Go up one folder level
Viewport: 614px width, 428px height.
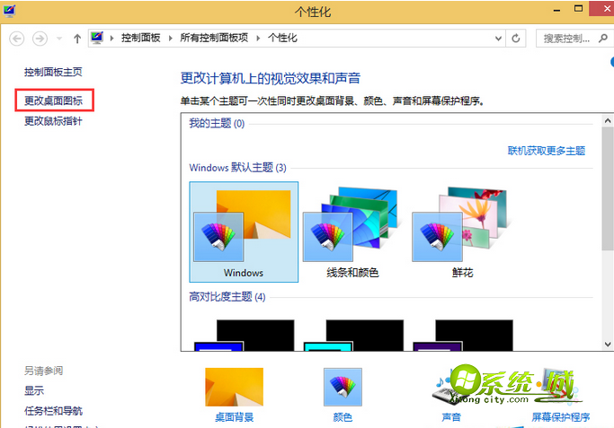pos(77,39)
